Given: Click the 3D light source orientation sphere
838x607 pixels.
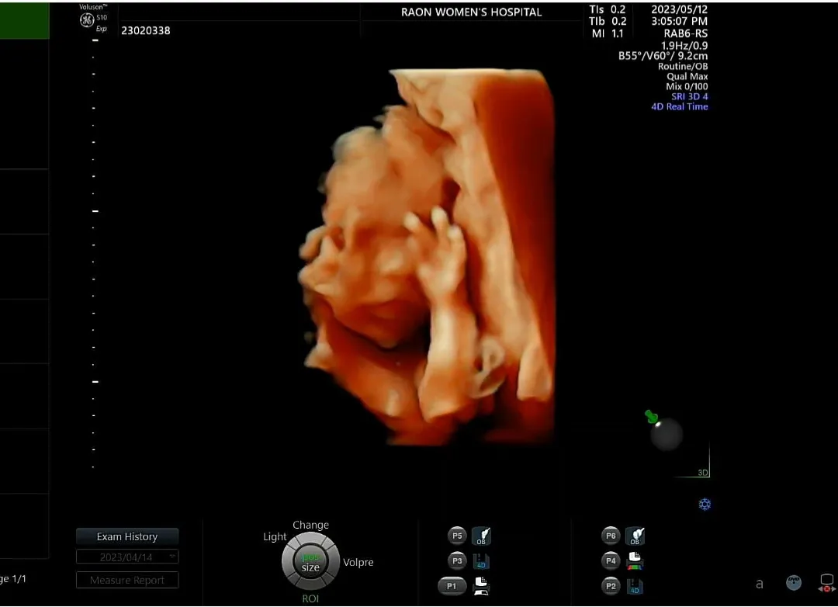Looking at the screenshot, I should click(x=667, y=435).
